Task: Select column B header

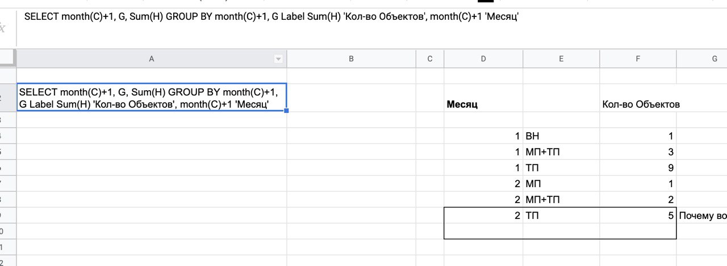Action: tap(351, 59)
